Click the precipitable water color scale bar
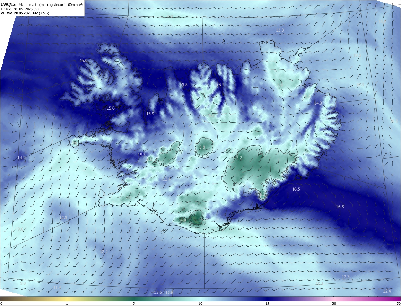The height and width of the screenshot is (306, 401). 200,299
